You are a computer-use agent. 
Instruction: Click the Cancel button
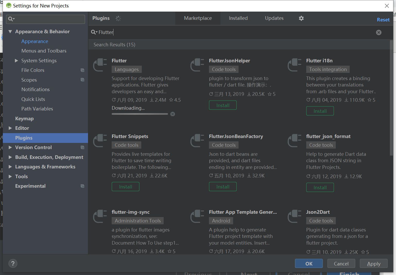[x=341, y=264]
